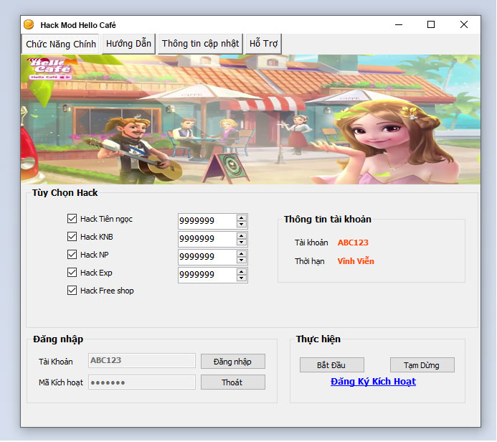Image resolution: width=497 pixels, height=442 pixels.
Task: Click the Vĩnh Viễn expiry text
Action: (x=356, y=261)
